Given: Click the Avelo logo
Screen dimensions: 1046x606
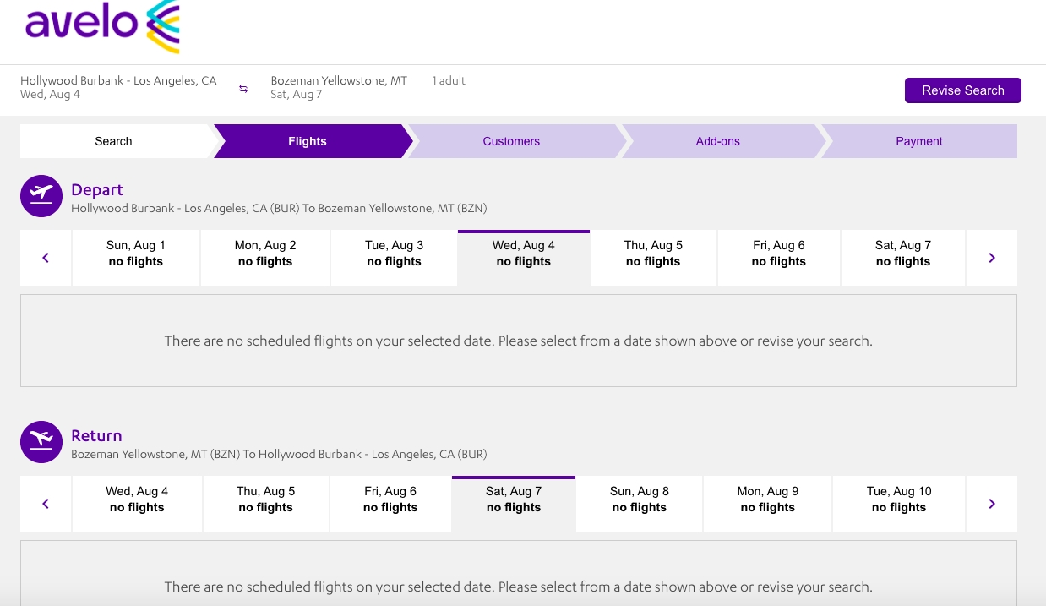Looking at the screenshot, I should click(102, 27).
